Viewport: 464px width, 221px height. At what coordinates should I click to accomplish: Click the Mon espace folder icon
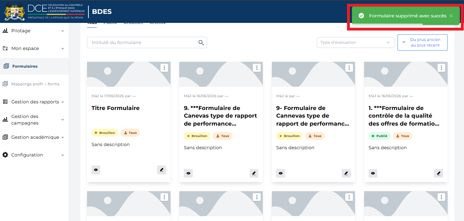click(5, 49)
